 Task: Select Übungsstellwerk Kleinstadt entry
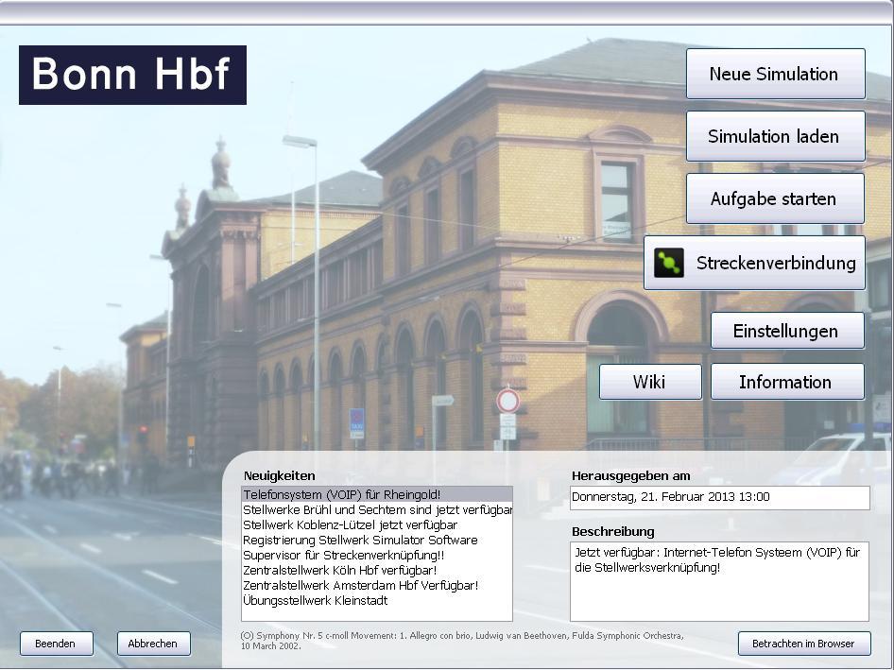pyautogui.click(x=377, y=600)
